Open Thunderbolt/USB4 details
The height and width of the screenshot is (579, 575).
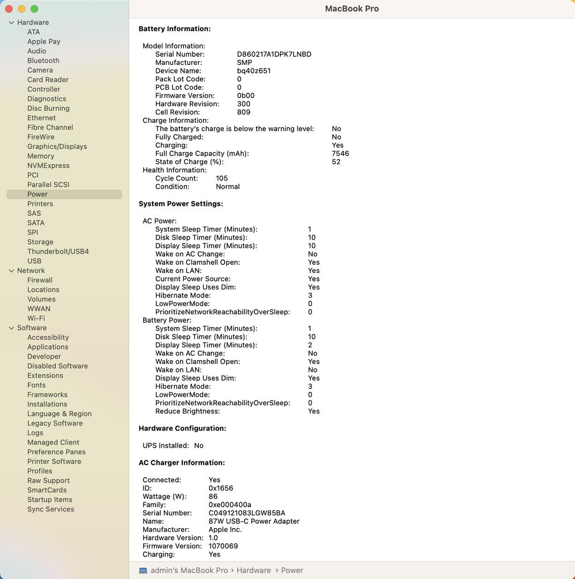tap(58, 251)
